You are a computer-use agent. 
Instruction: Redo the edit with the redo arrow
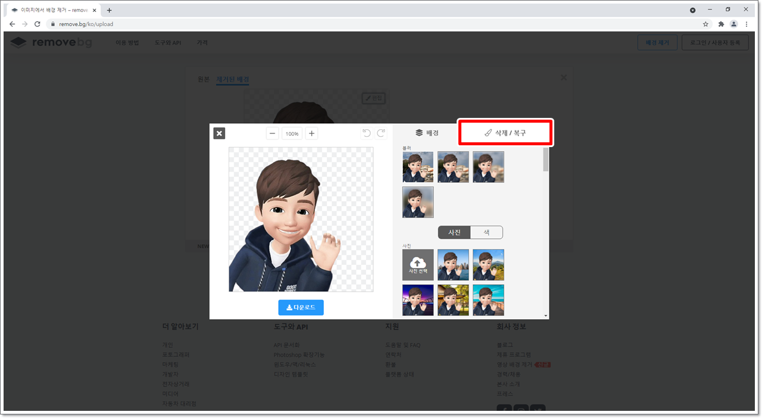coord(381,133)
